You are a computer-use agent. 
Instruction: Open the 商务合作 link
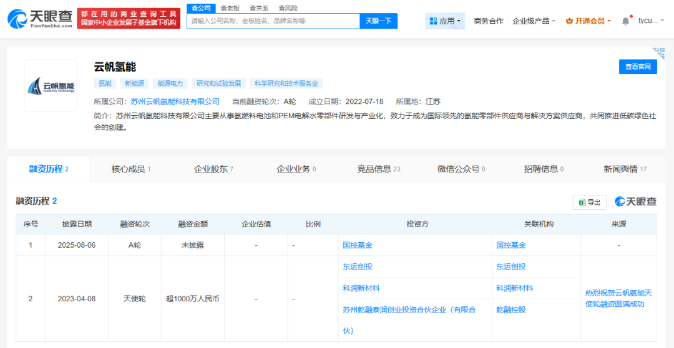click(x=488, y=21)
